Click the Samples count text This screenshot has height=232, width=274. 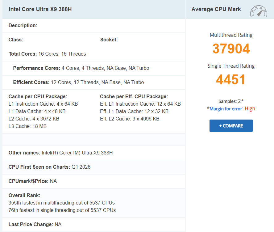[x=231, y=101]
